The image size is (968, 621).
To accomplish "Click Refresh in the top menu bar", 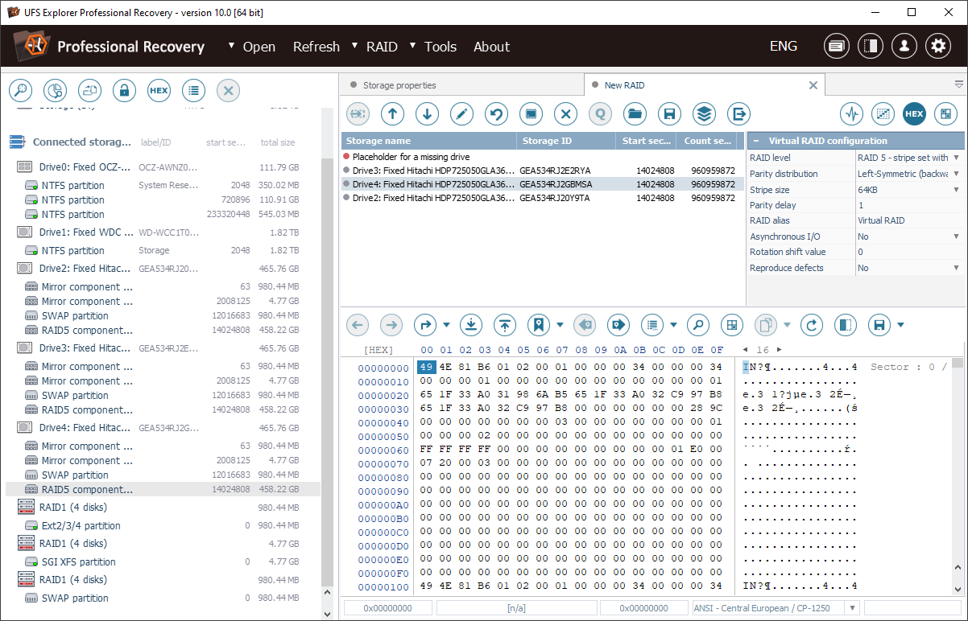I will click(316, 47).
